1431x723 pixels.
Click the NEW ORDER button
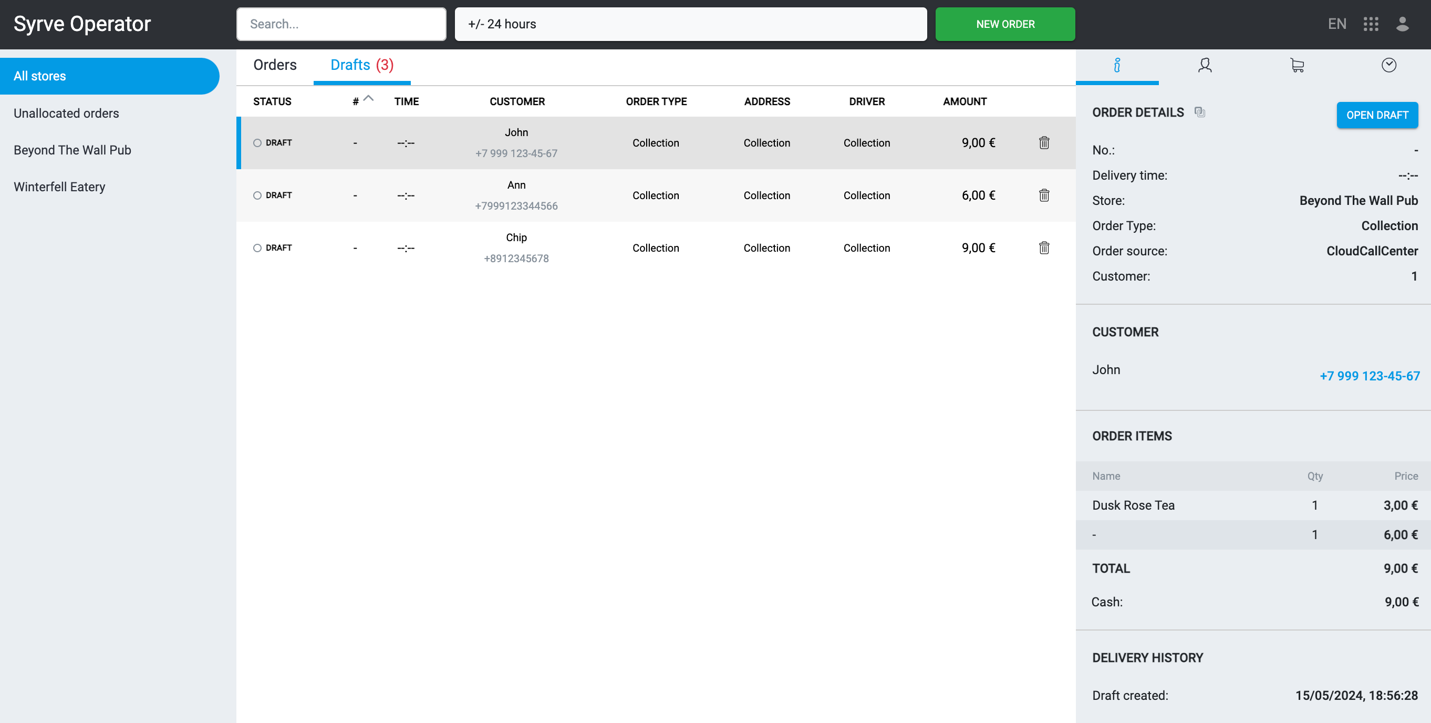(1004, 24)
